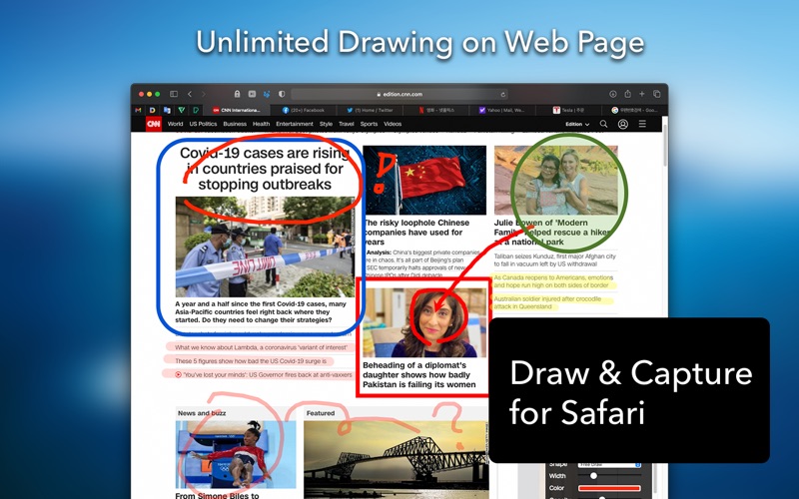The image size is (799, 499).
Task: Switch to the CNN International tab
Action: click(237, 110)
